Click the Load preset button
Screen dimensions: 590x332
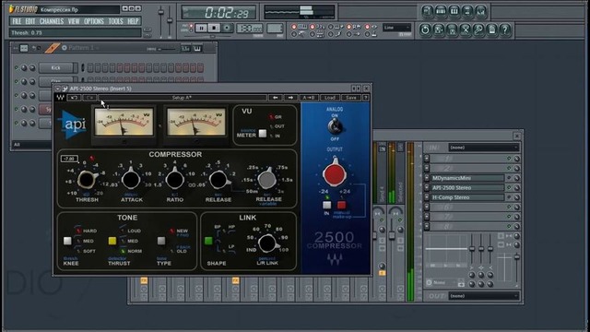click(330, 98)
